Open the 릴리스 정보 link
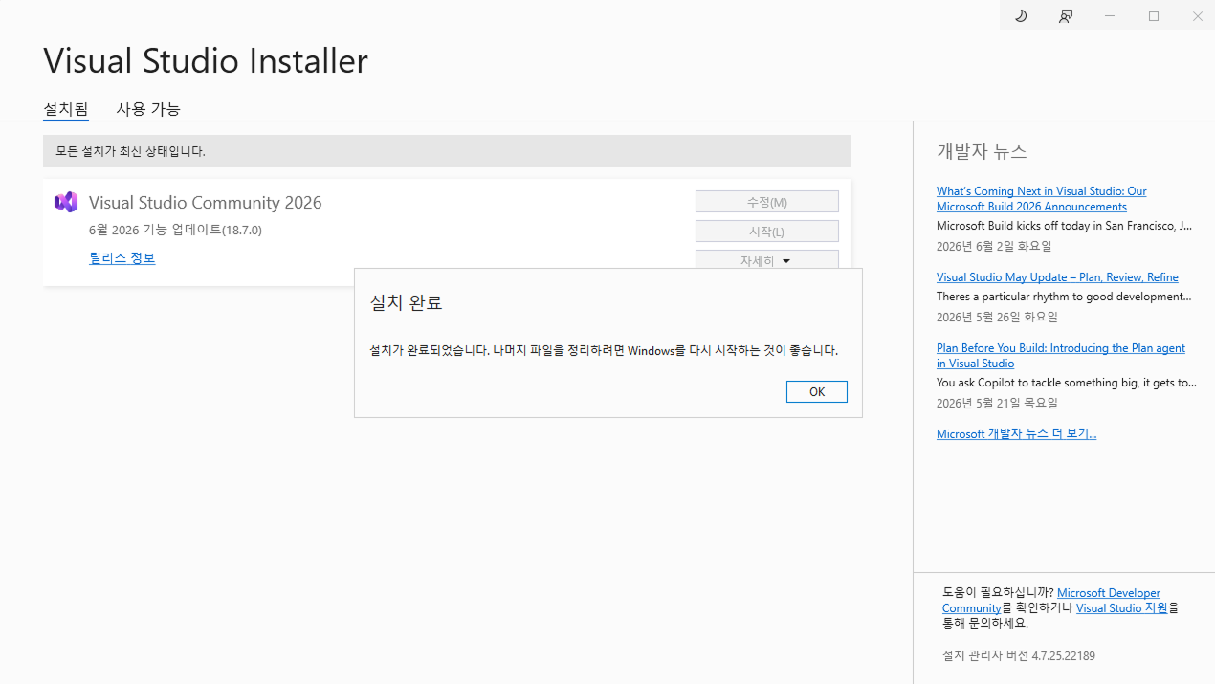The image size is (1215, 684). coord(122,258)
